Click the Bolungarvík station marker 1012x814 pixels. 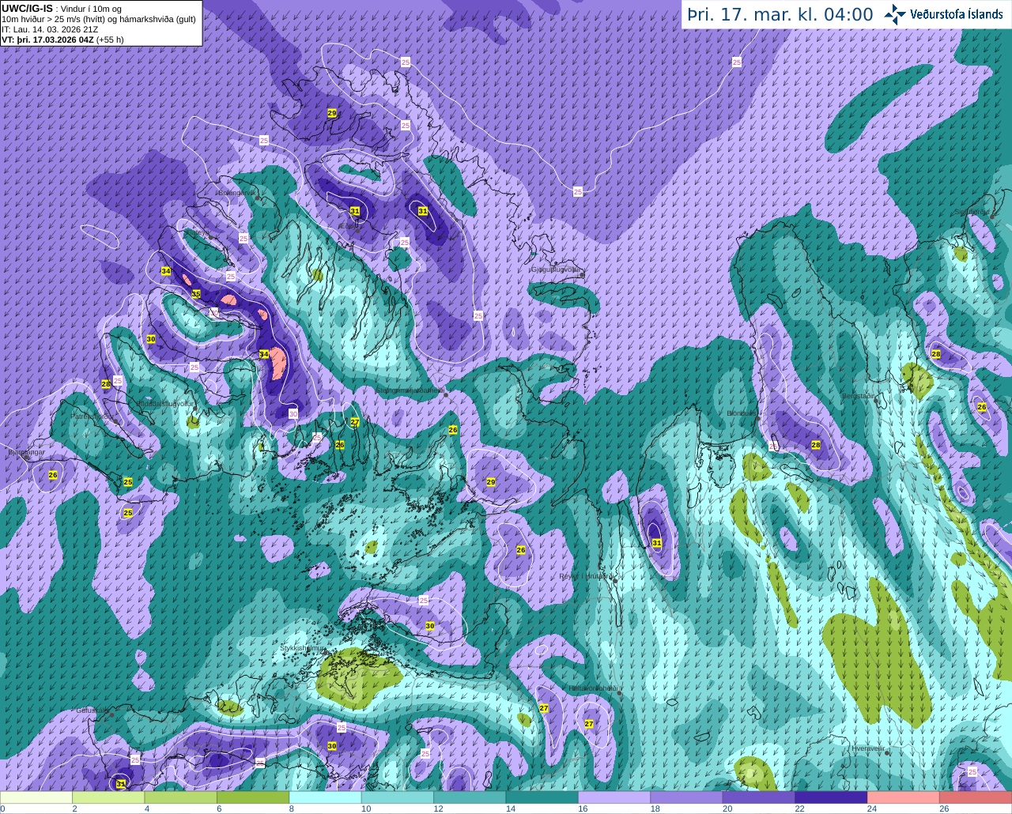click(x=259, y=197)
